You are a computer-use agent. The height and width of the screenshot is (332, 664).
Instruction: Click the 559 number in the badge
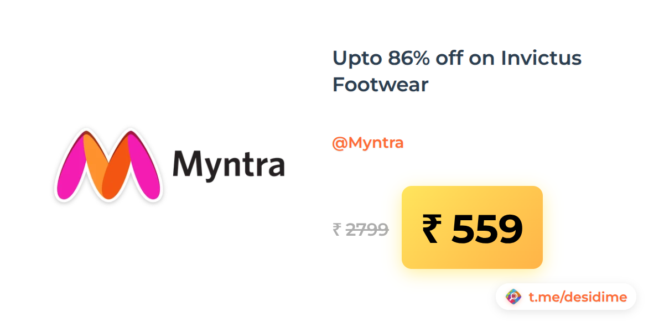487,229
